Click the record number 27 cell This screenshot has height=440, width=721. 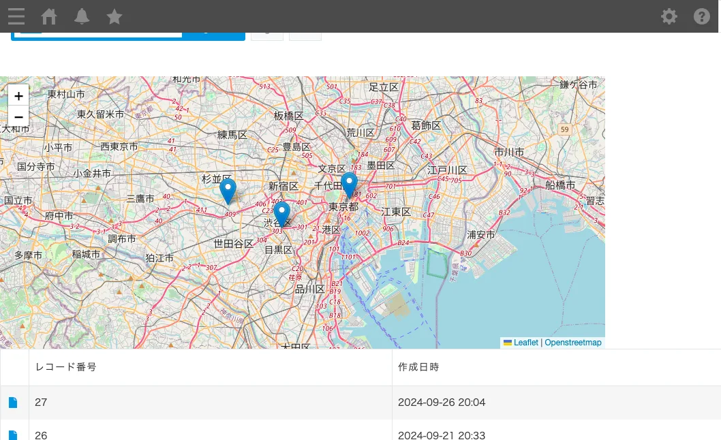[210, 403]
